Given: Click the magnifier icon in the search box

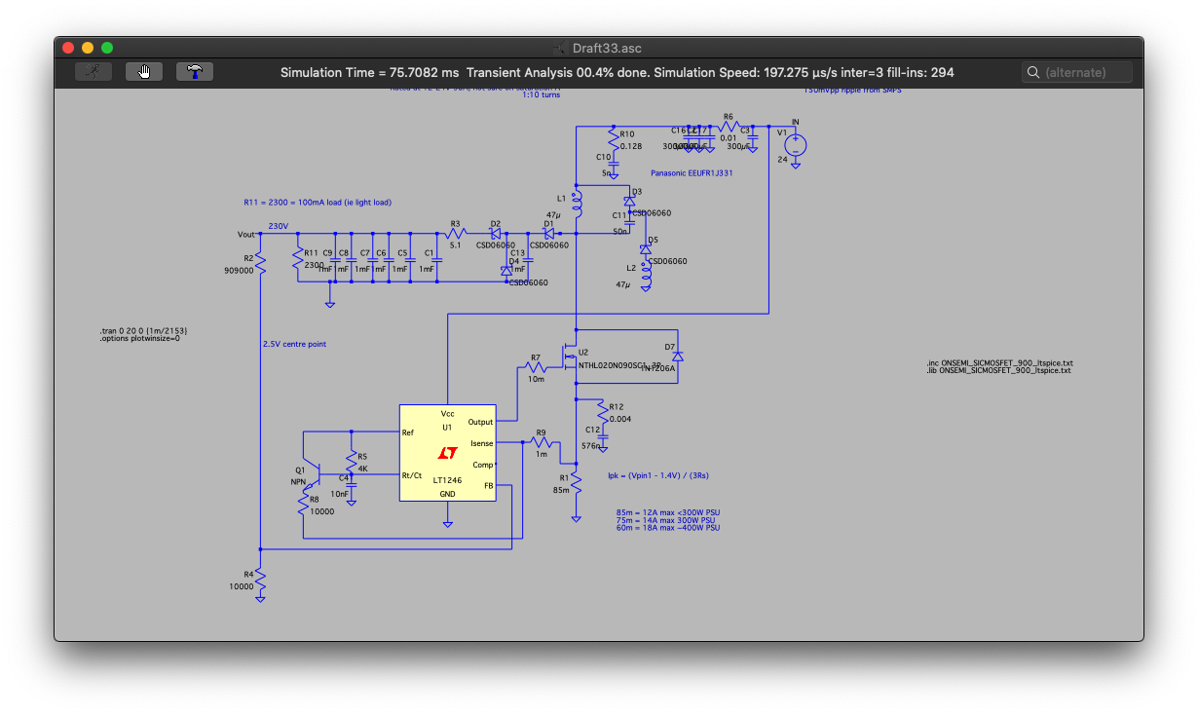Looking at the screenshot, I should pyautogui.click(x=1033, y=72).
